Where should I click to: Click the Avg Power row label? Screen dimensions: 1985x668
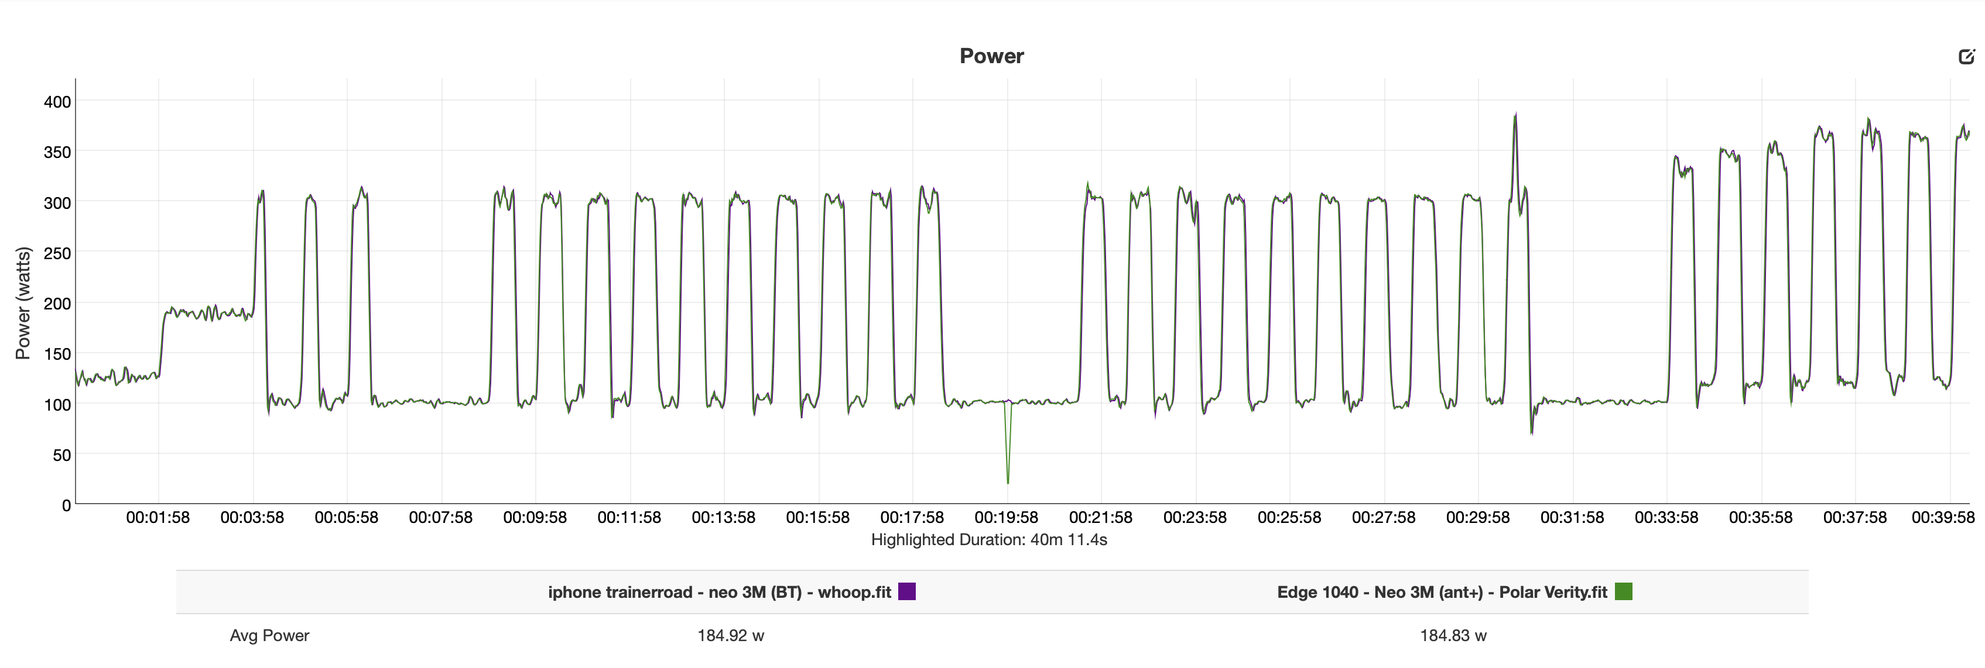tap(269, 636)
